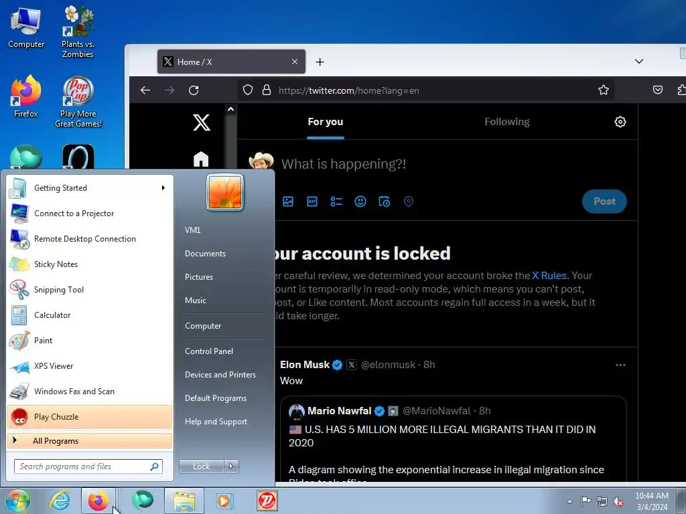The image size is (686, 514).
Task: Click the taskbar clock and date
Action: [651, 501]
